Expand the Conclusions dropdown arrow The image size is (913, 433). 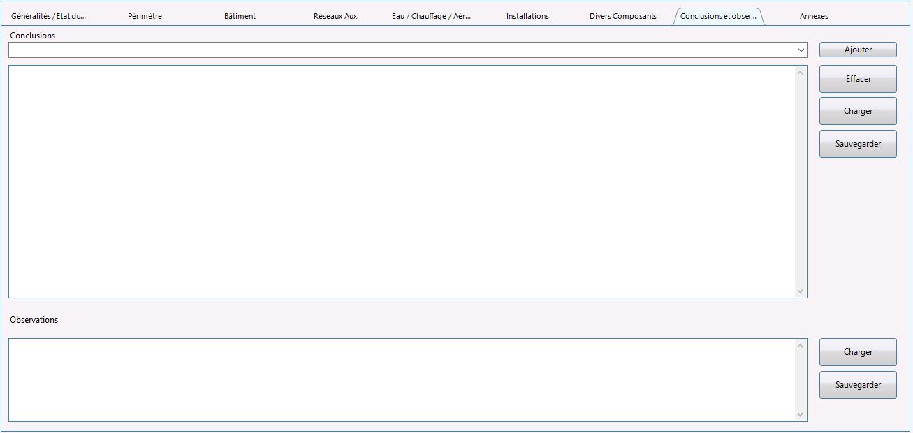(x=801, y=50)
